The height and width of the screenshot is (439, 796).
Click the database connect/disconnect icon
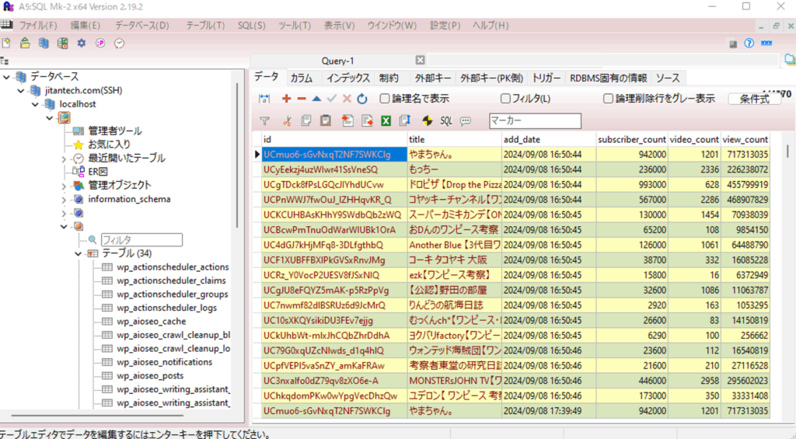62,44
